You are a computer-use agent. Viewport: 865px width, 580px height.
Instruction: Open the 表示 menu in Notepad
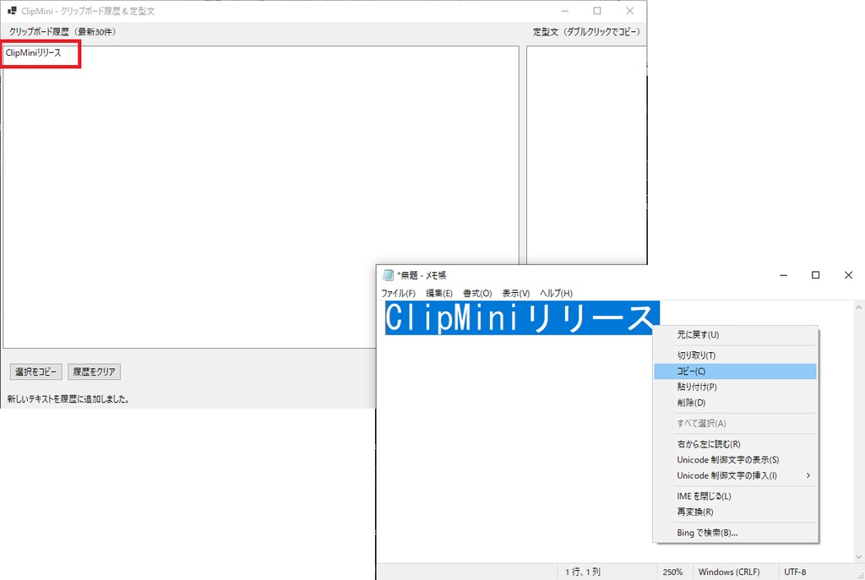tap(515, 293)
